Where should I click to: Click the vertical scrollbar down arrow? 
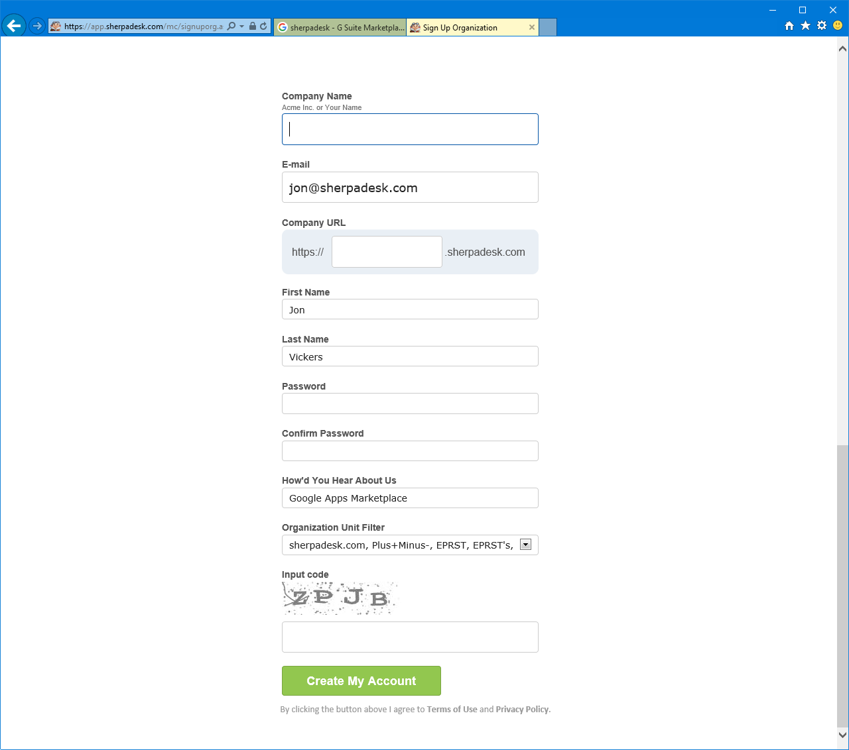843,735
